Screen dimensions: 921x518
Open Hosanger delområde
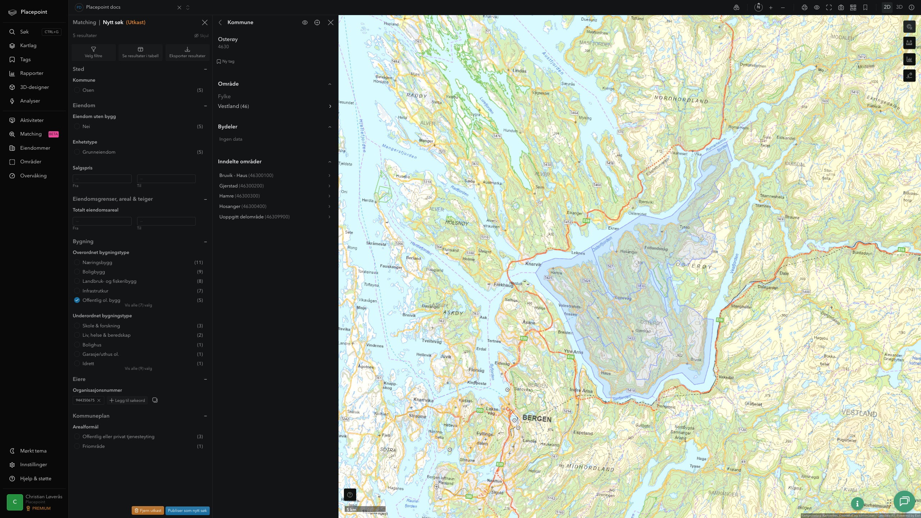click(x=275, y=206)
